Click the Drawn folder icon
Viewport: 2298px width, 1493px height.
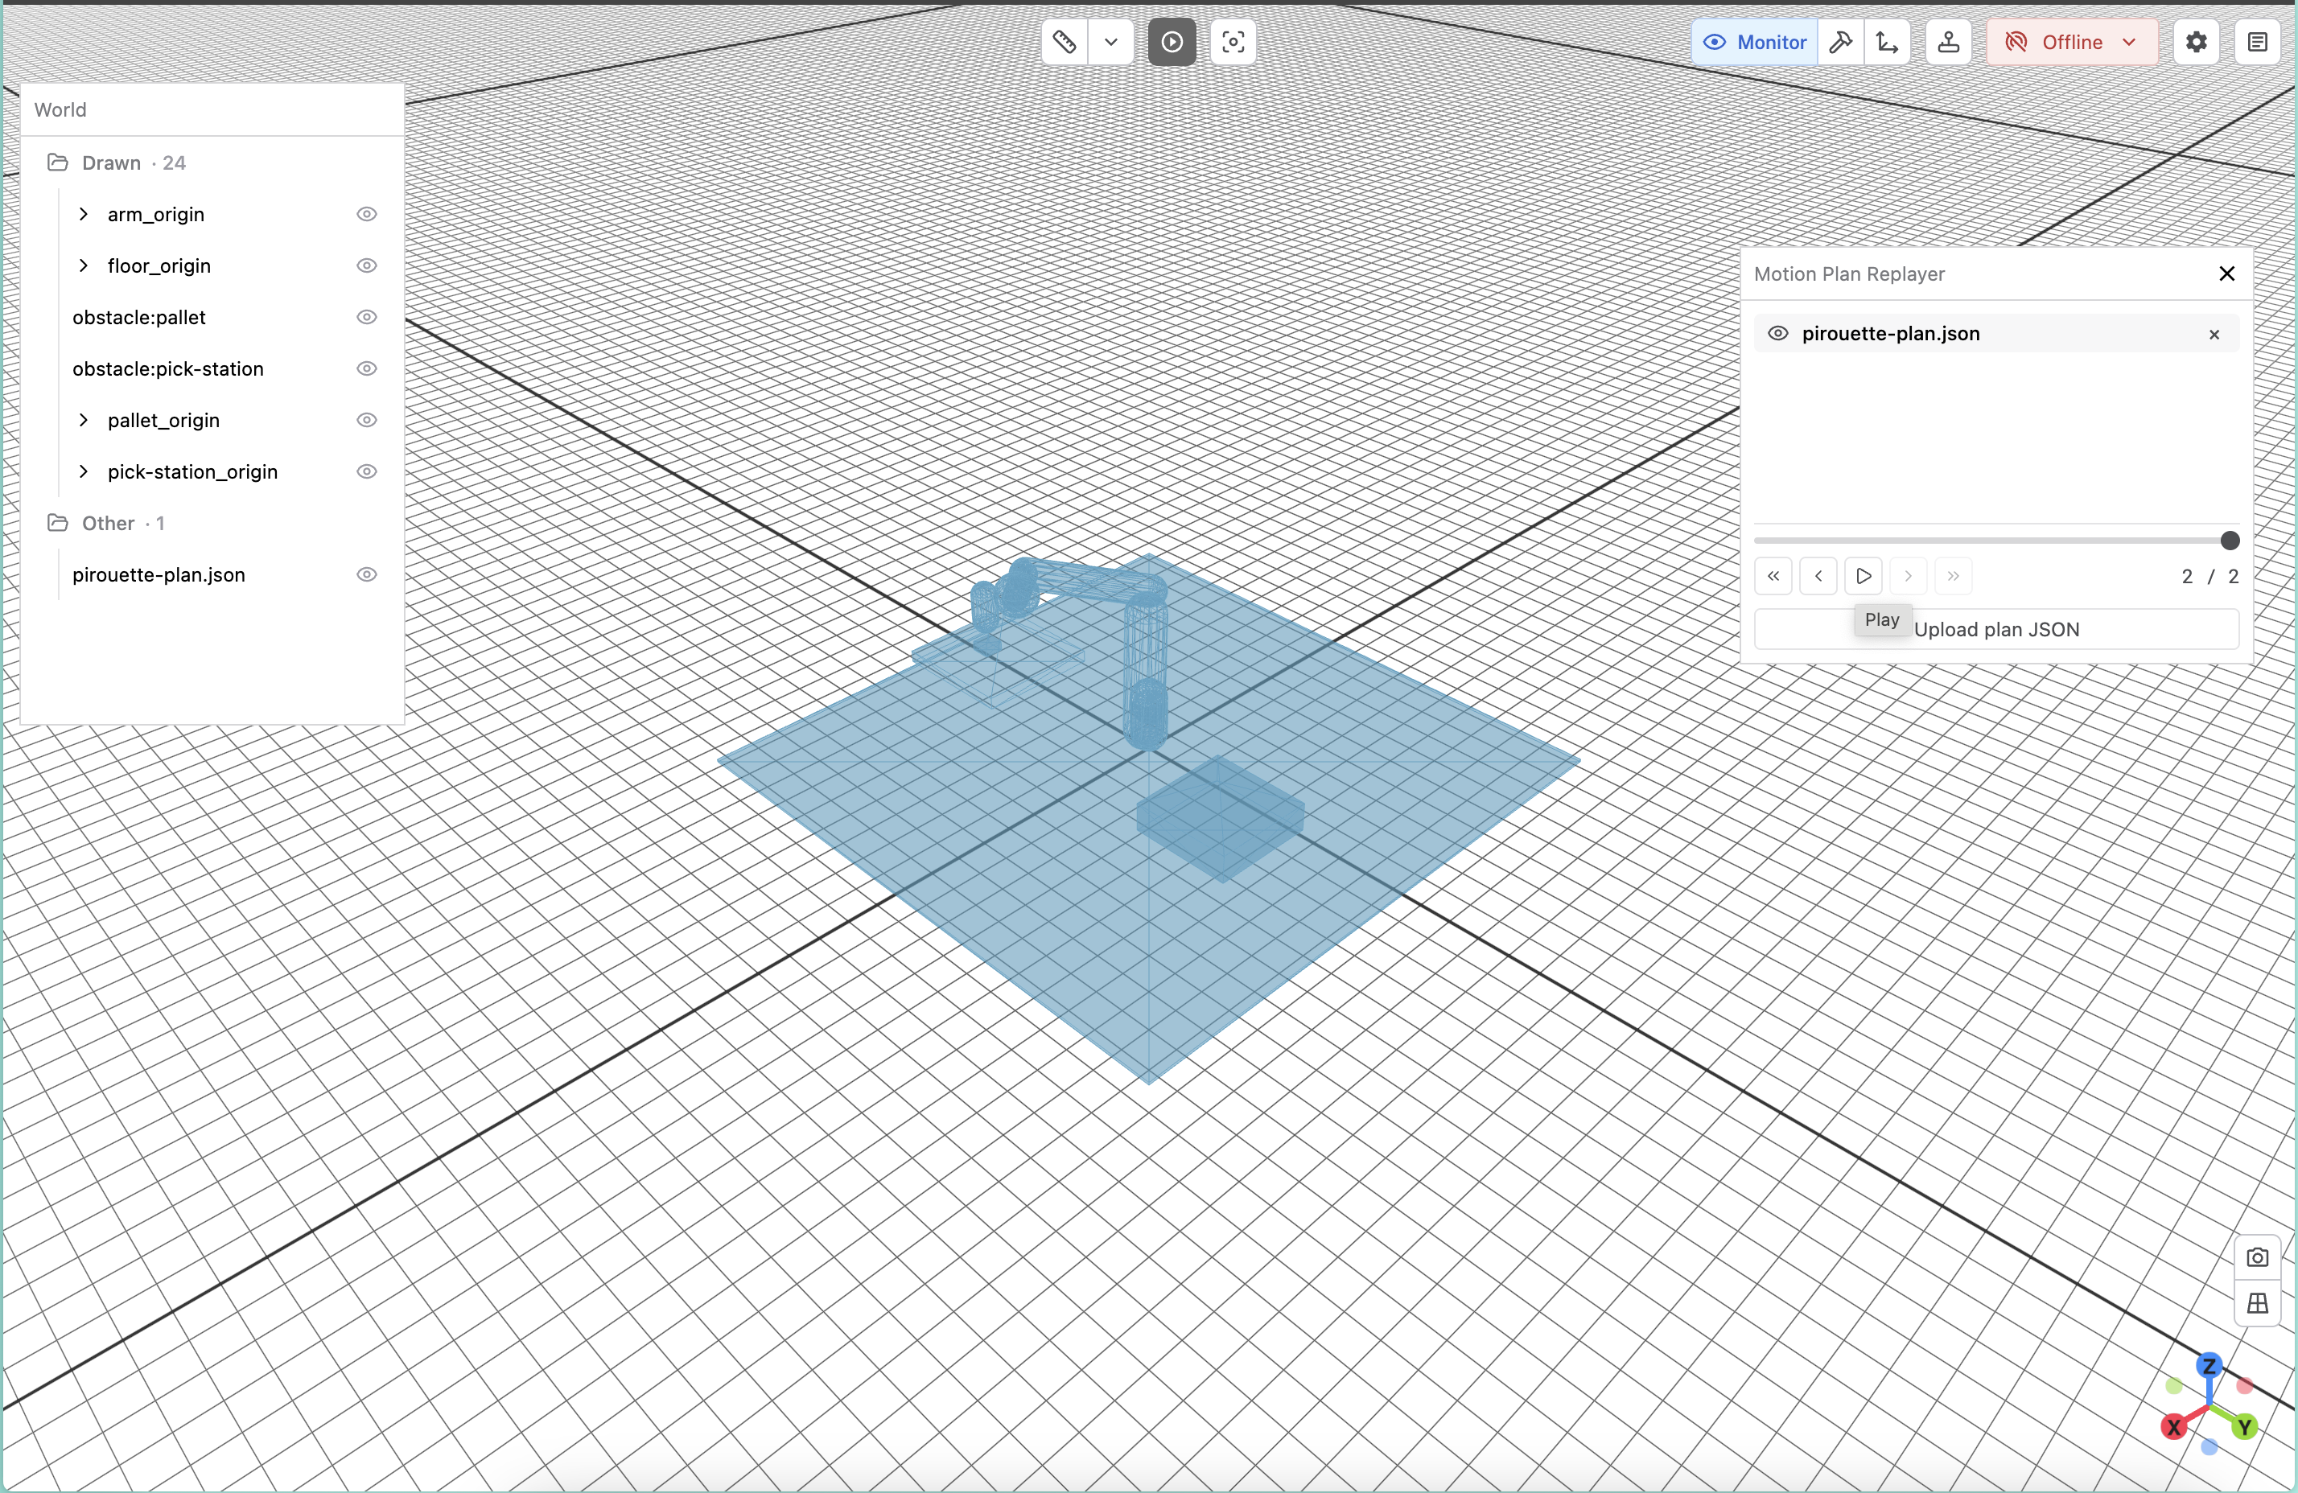pos(58,162)
